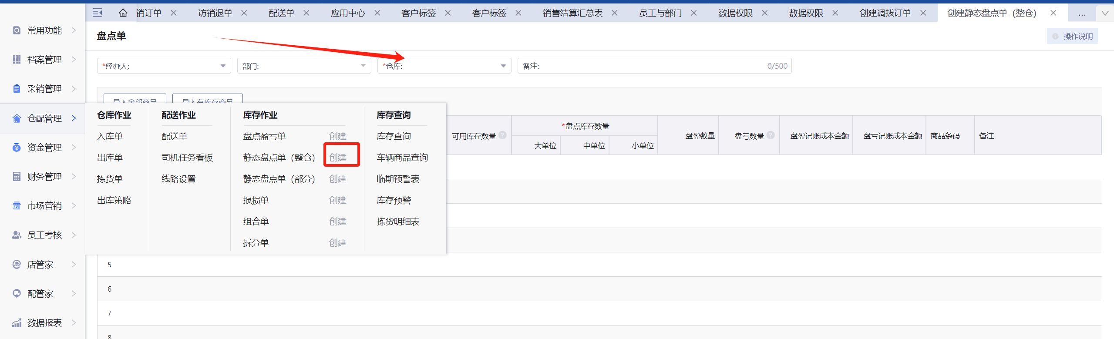Open the 仓库 dropdown selector
Viewport: 1114px width, 339px height.
tap(503, 66)
